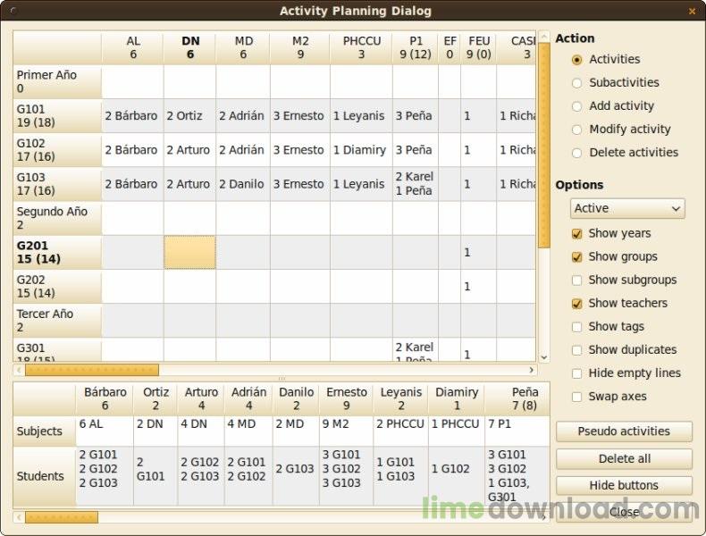Select the G103 row header
Viewport: 706px width, 536px height.
coord(57,184)
